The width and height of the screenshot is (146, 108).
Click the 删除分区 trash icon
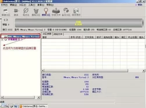pos(36,12)
